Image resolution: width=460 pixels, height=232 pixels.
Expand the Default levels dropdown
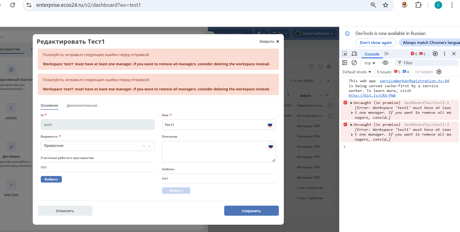point(357,72)
